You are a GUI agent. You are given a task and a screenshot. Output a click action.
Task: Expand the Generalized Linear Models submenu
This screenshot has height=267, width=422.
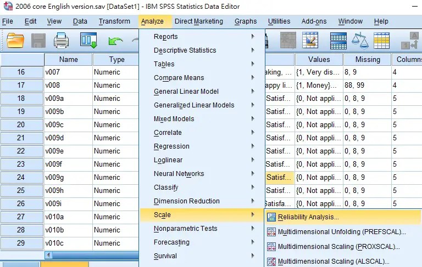[202, 105]
